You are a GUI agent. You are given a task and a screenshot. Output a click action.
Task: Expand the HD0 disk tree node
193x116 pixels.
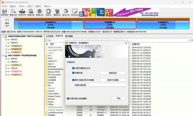[3, 37]
